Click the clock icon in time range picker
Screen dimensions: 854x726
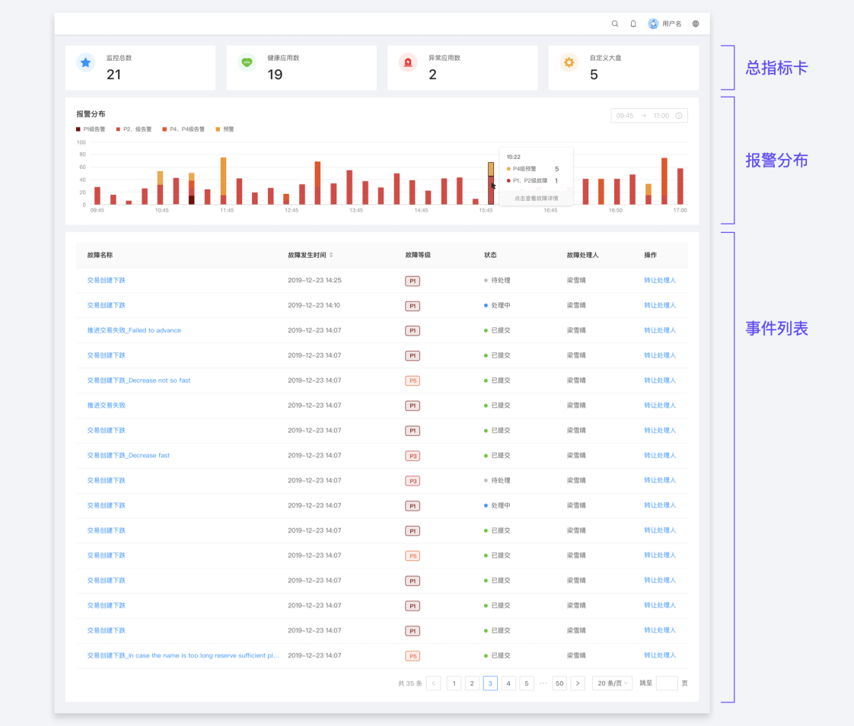[x=679, y=116]
